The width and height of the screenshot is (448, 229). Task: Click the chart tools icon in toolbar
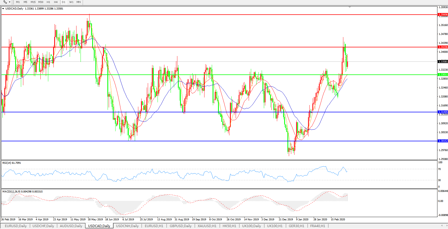tap(5, 2)
